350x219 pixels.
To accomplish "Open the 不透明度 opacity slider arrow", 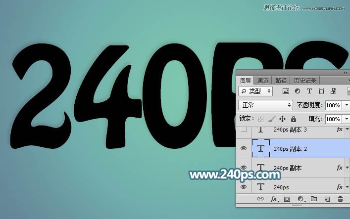I will (x=346, y=105).
